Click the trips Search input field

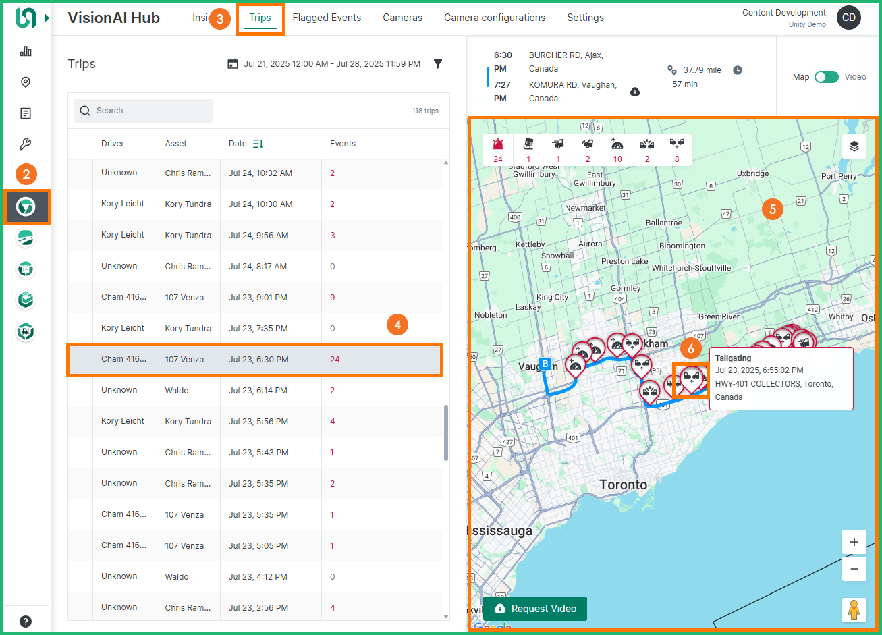pos(143,111)
